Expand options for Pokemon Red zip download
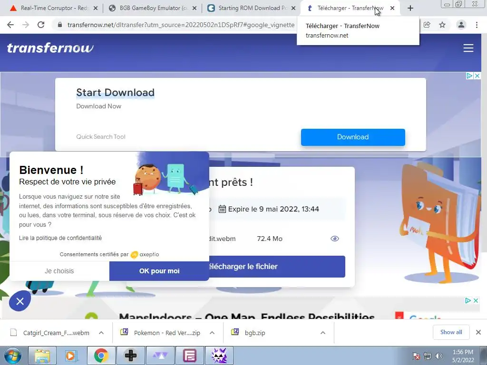This screenshot has height=365, width=487. click(212, 333)
